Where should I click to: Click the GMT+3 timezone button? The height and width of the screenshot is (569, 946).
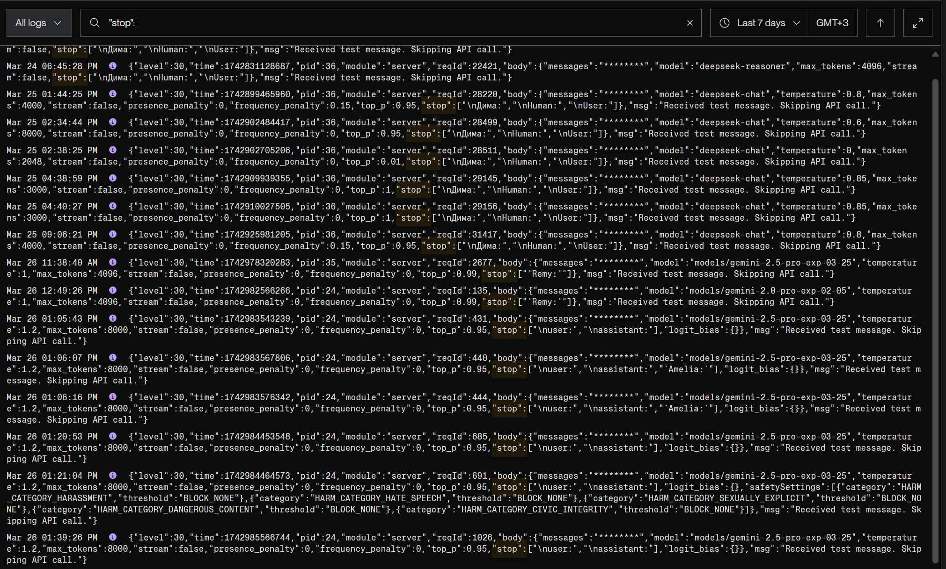click(x=832, y=23)
